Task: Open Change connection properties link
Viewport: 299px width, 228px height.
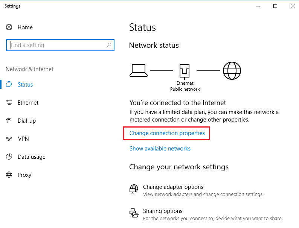Action: click(167, 133)
